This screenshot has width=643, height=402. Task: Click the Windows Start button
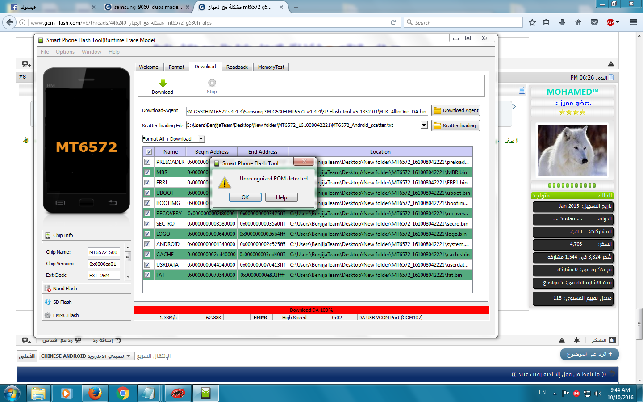pyautogui.click(x=12, y=394)
